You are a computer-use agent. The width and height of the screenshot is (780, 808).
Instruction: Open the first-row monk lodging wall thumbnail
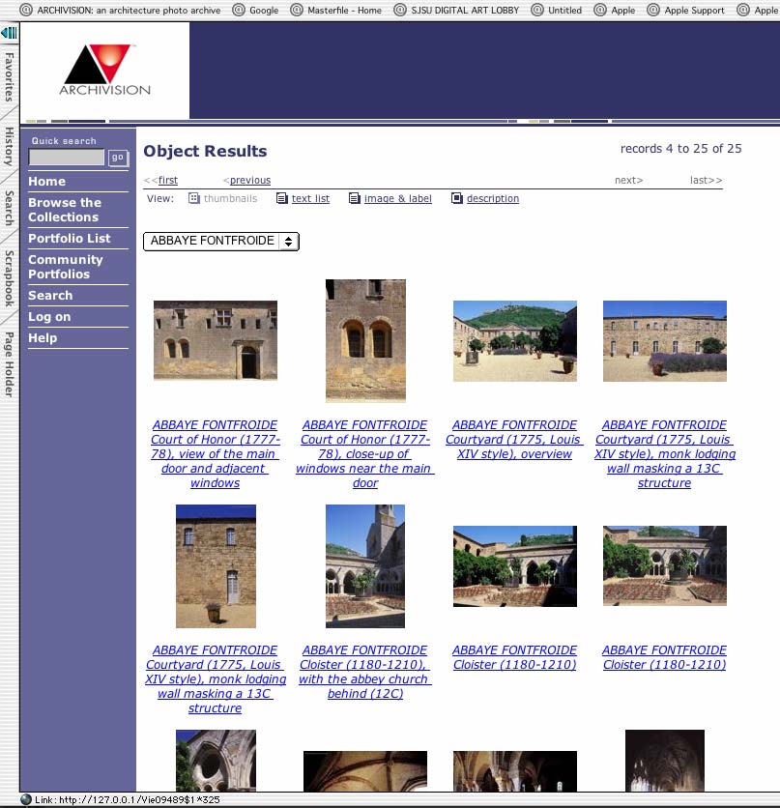(665, 340)
